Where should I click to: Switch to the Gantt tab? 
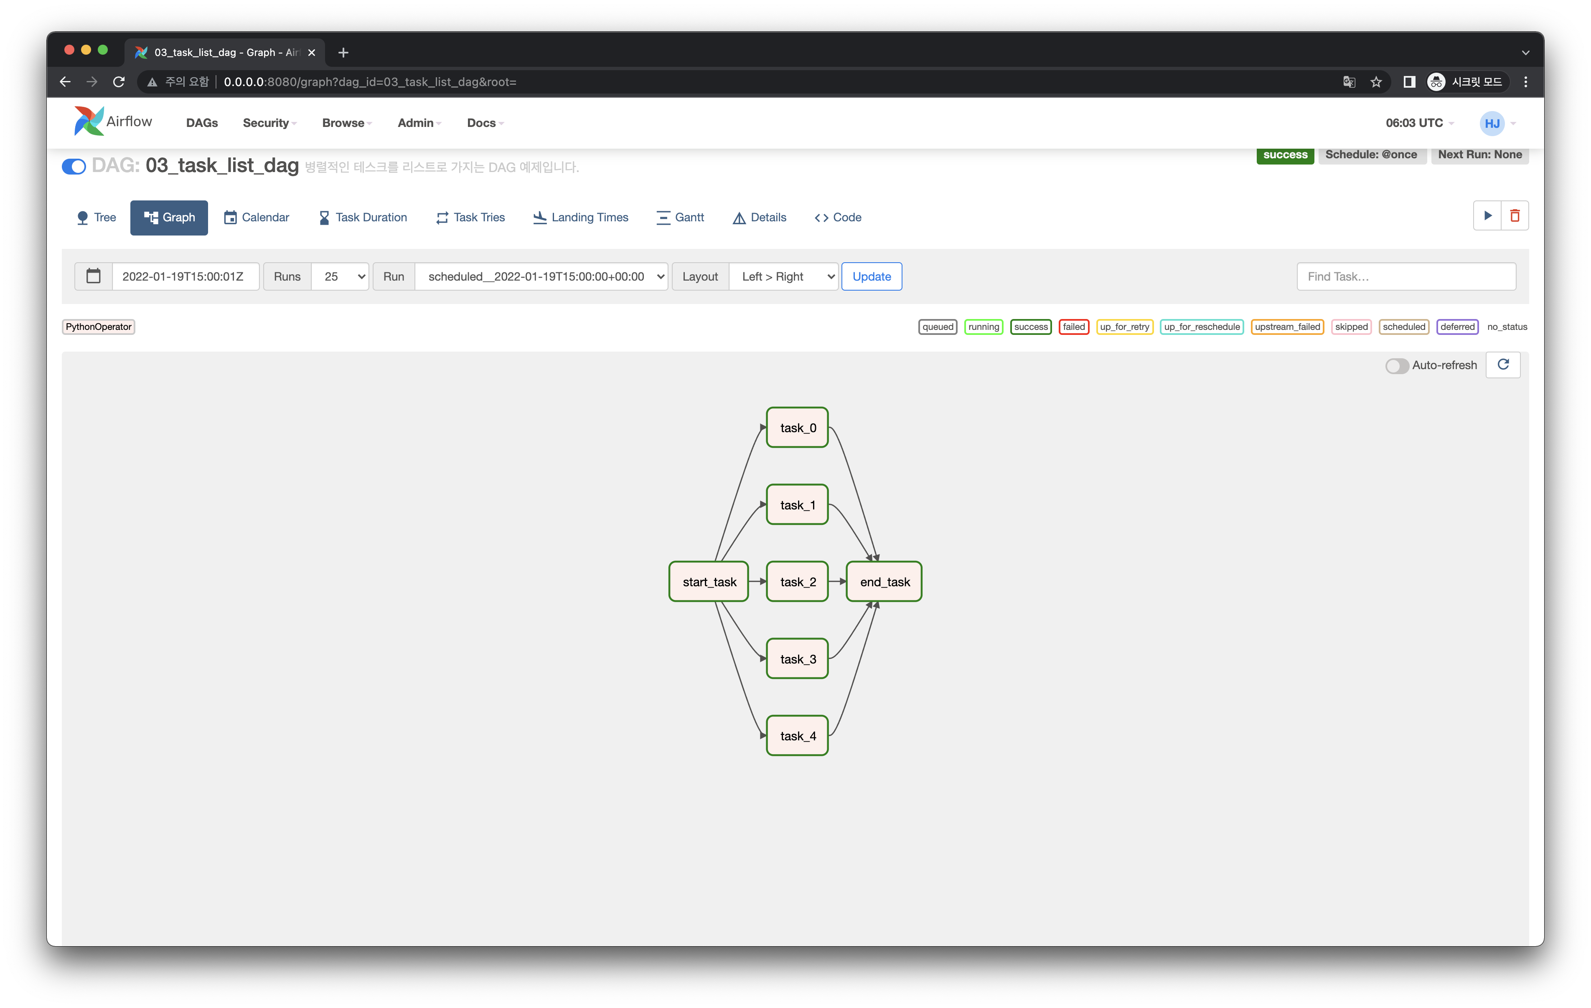(x=681, y=217)
